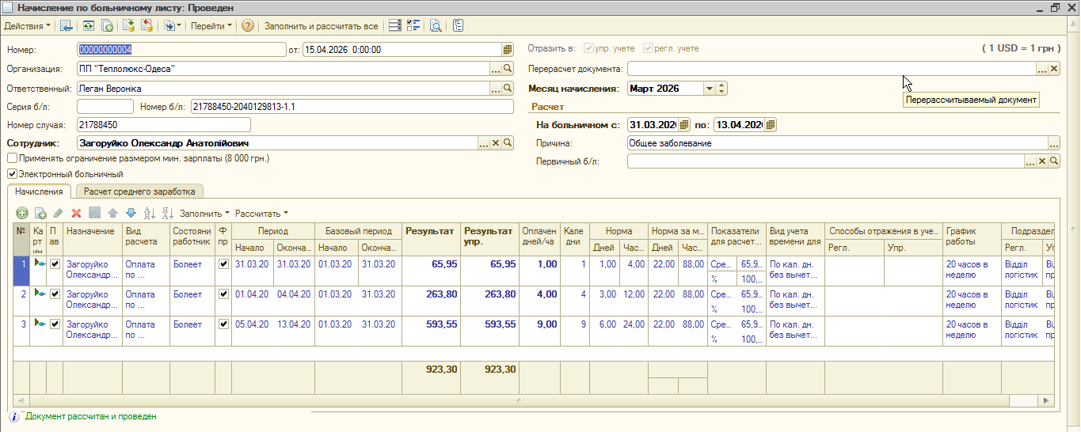Open the Действия menu

[x=27, y=26]
